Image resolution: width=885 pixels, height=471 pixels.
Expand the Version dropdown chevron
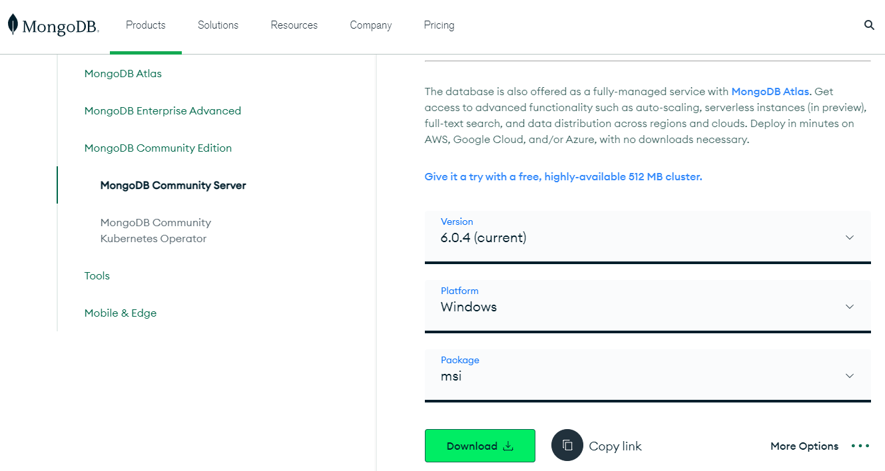(x=850, y=237)
